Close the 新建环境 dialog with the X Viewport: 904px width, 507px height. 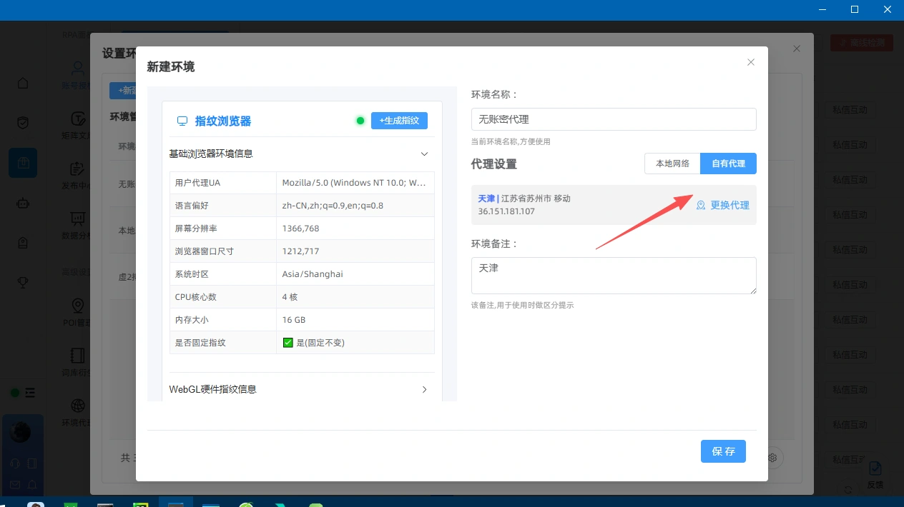point(751,62)
